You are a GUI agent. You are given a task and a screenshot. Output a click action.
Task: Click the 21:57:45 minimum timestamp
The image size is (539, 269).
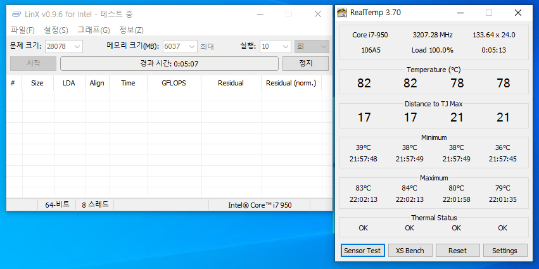pyautogui.click(x=502, y=159)
